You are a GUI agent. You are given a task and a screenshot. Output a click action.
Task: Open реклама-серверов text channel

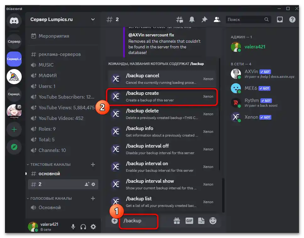(63, 54)
